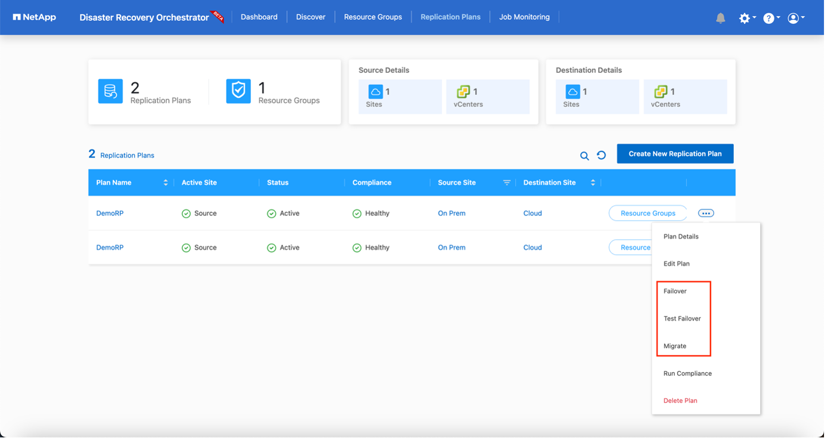Open the settings gear menu

tap(745, 18)
